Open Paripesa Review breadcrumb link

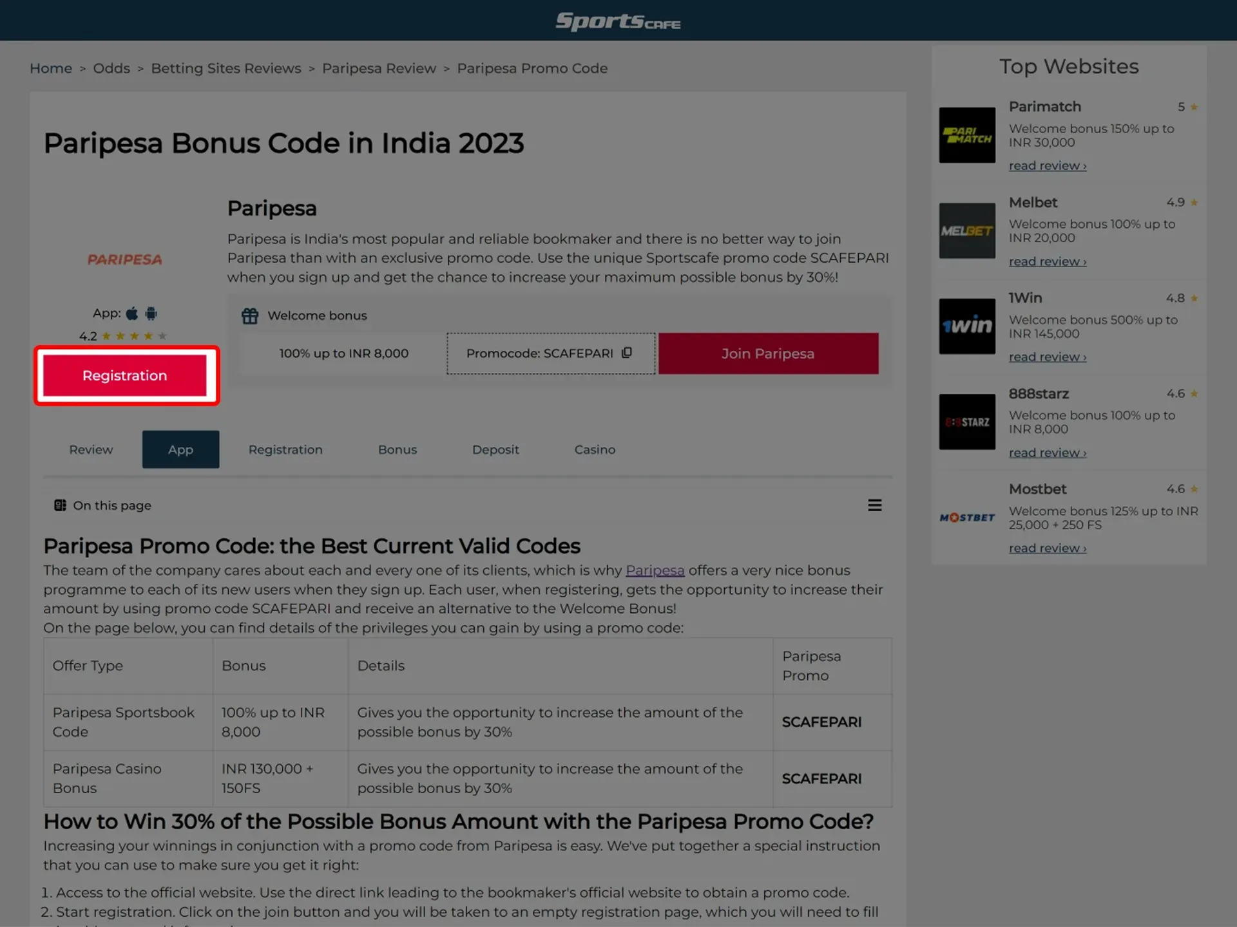[379, 68]
